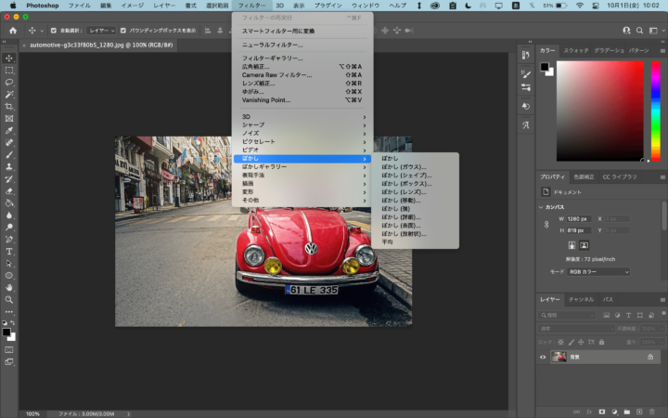Select the Path Selection tool
Screen dimensions: 668x418
[9, 263]
